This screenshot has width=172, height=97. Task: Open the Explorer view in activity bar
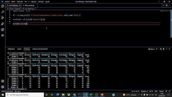[x=3, y=6]
